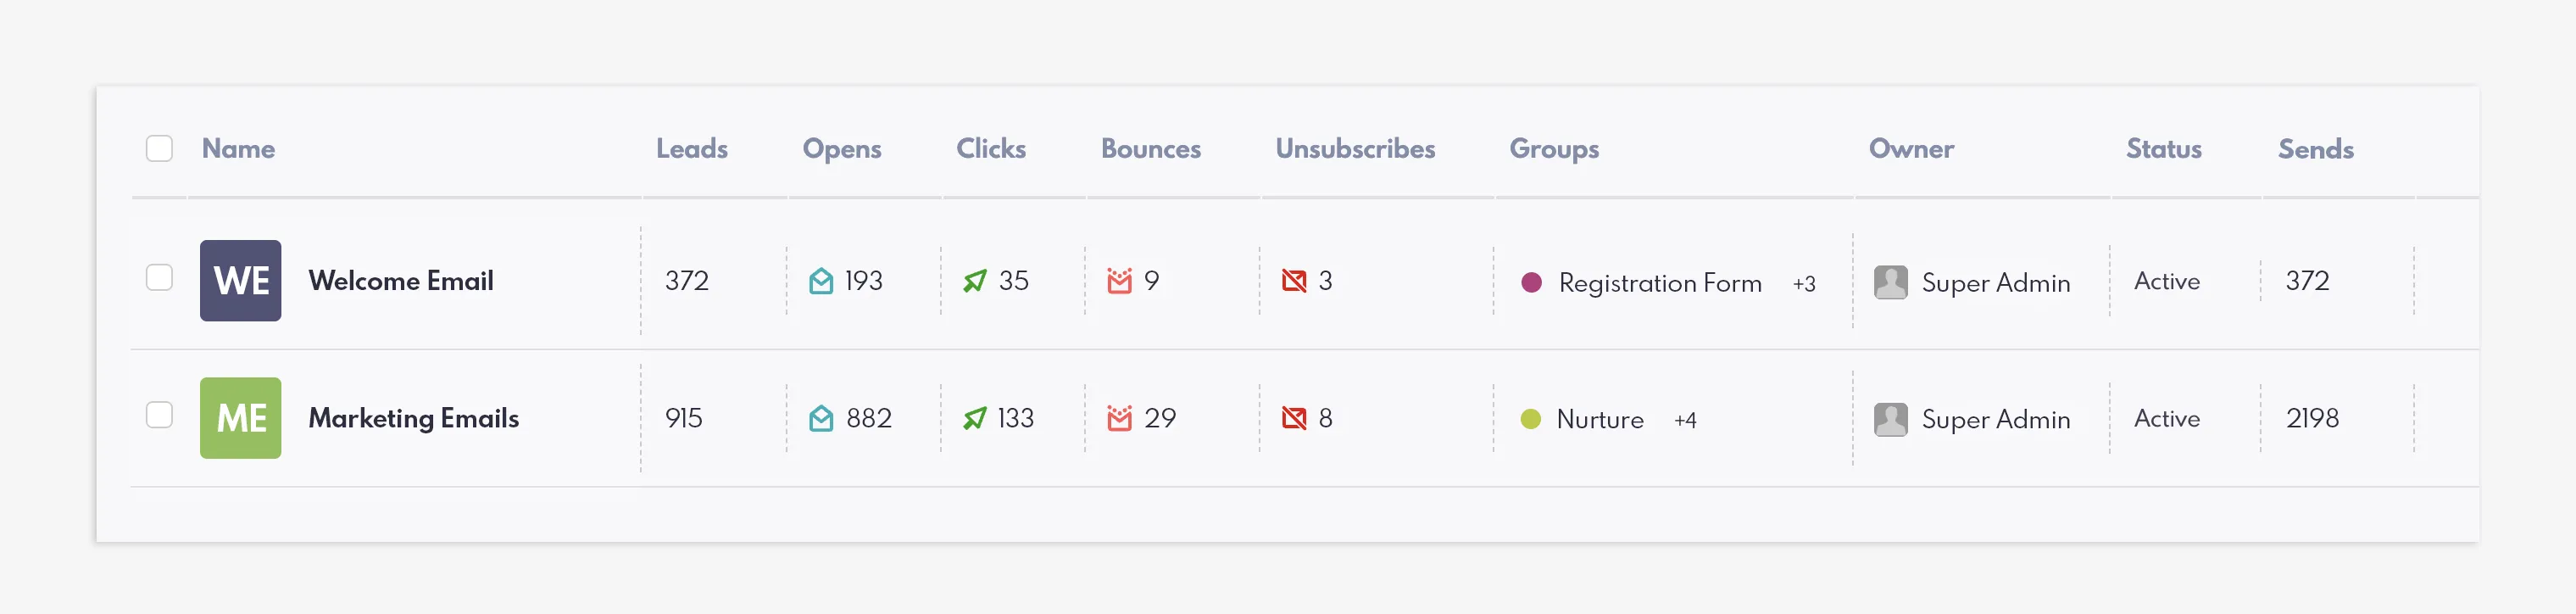Screen dimensions: 2576x614
Task: Click the ME campaign avatar icon
Action: [240, 418]
